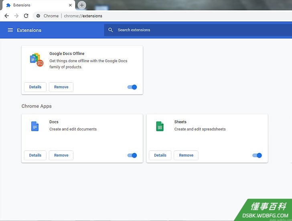Click 'Create and edit documents' description
Screen dimensions: 292x221
tap(73, 129)
